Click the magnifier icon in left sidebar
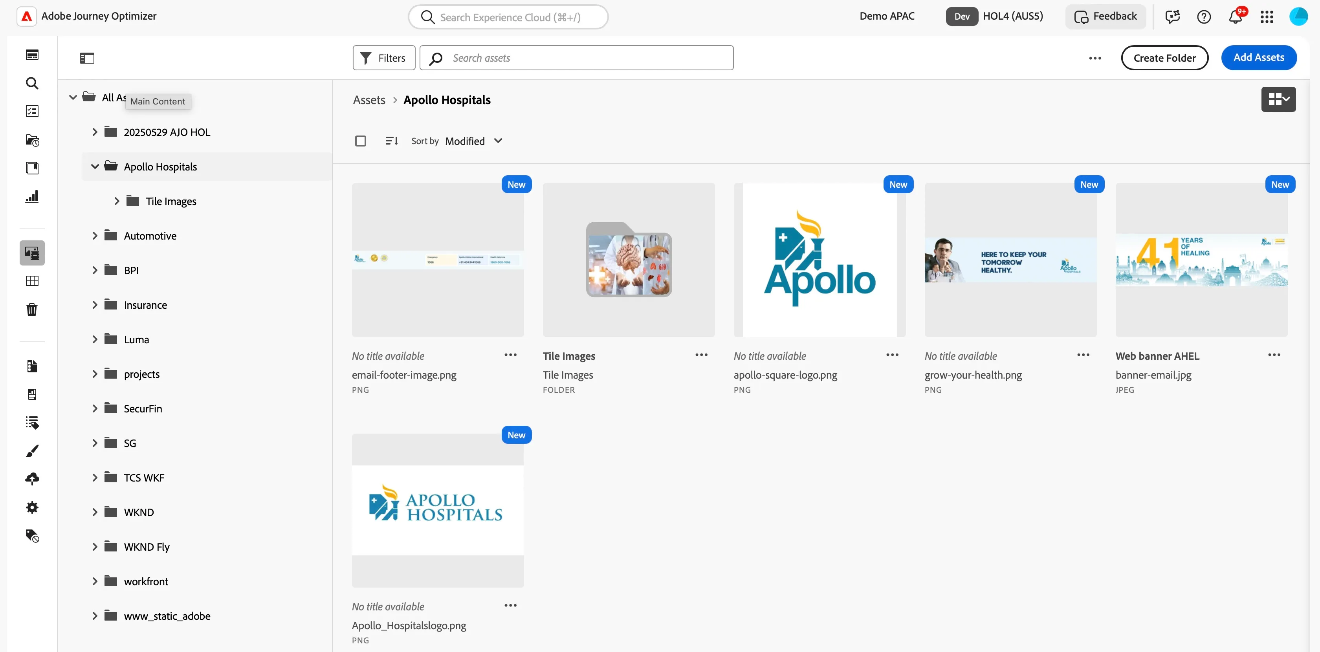Image resolution: width=1320 pixels, height=652 pixels. [x=32, y=83]
